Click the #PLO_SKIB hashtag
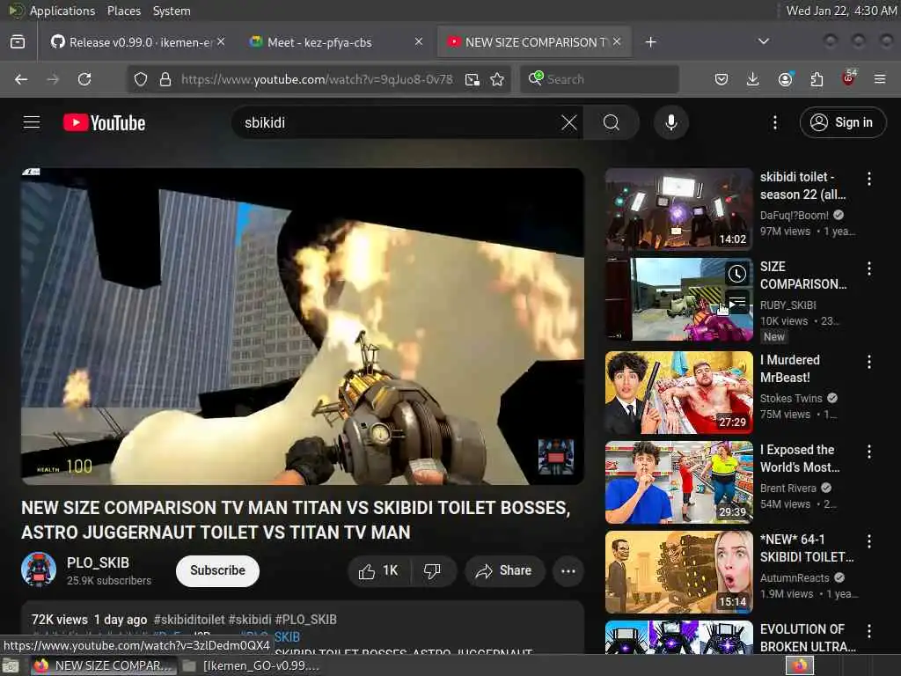Viewport: 901px width, 676px height. (x=305, y=620)
